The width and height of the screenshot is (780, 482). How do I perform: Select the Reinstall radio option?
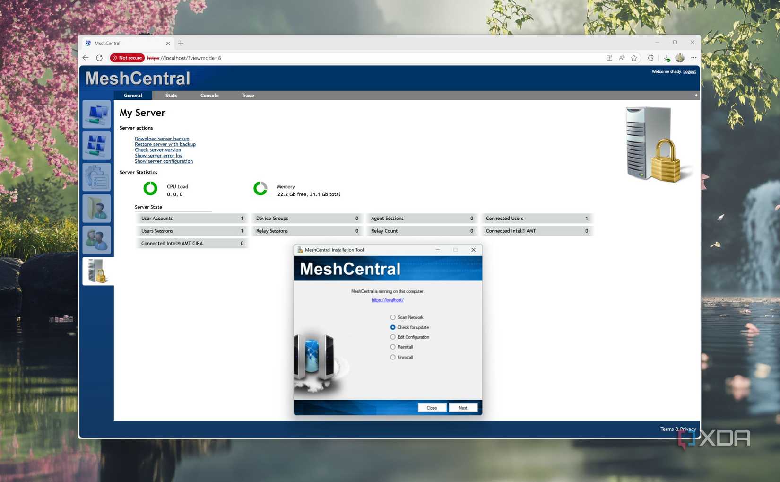coord(393,347)
